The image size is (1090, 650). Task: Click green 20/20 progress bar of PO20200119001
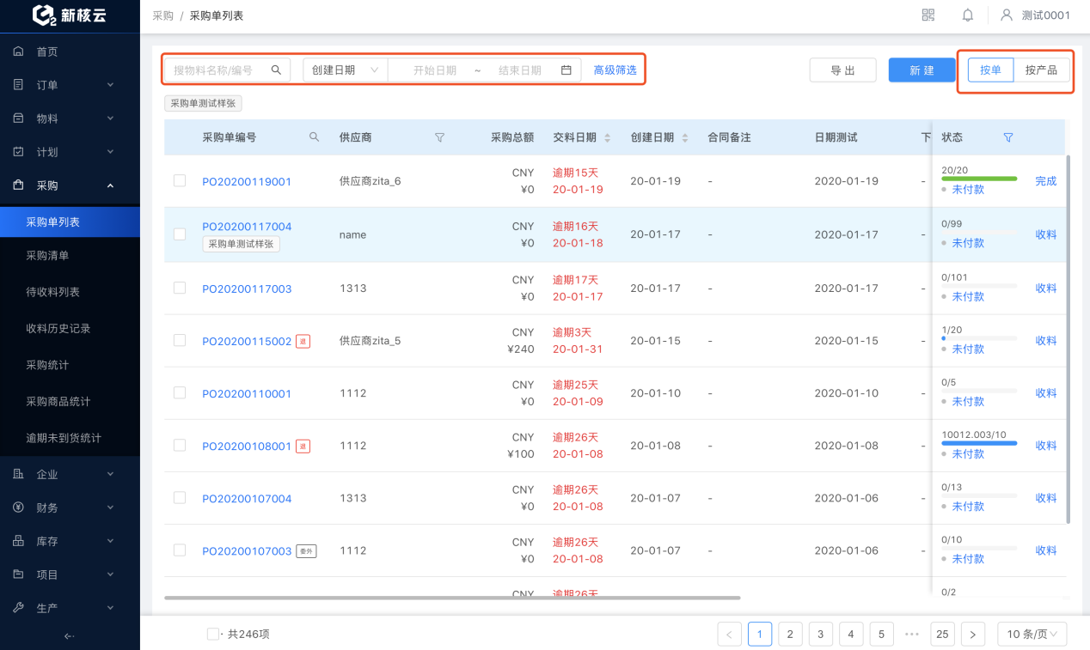[979, 179]
